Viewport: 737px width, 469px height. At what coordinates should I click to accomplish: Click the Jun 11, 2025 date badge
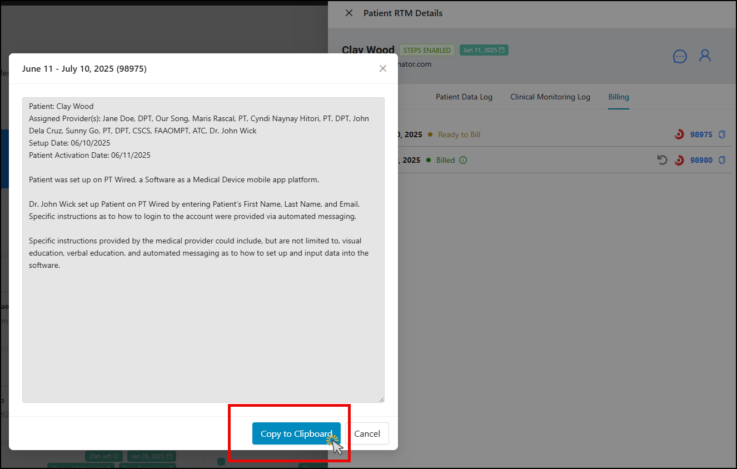click(484, 50)
